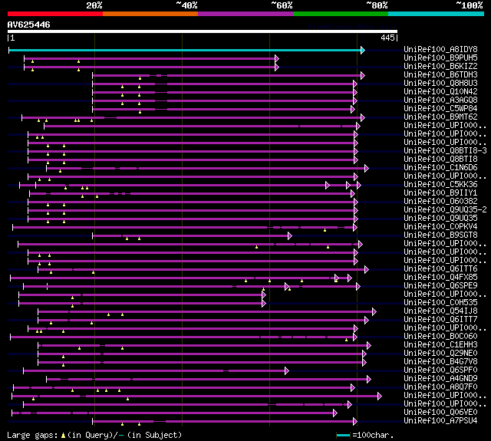The height and width of the screenshot is (441, 491).
Task: Select hit UniRef100_C1EHH3
Action: tap(440, 345)
